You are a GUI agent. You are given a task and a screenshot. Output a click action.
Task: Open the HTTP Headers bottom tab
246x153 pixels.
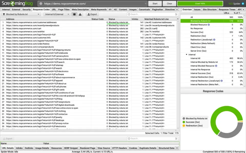119,148
